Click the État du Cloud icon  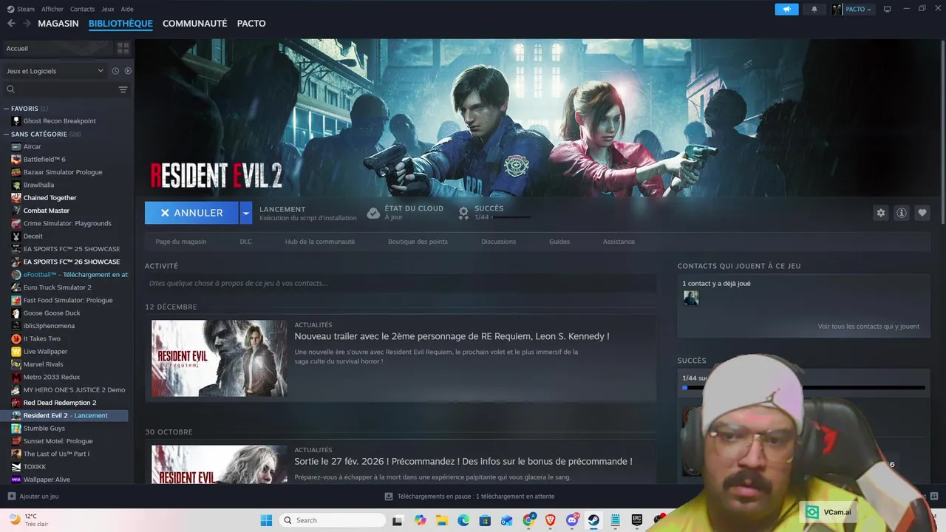373,213
